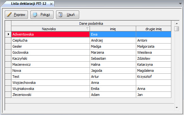The image size is (184, 115).
Task: Click the Małgorzata cell
Action: click(154, 46)
